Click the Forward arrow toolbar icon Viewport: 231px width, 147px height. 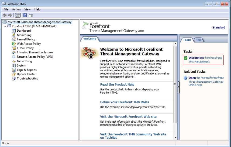click(x=10, y=15)
